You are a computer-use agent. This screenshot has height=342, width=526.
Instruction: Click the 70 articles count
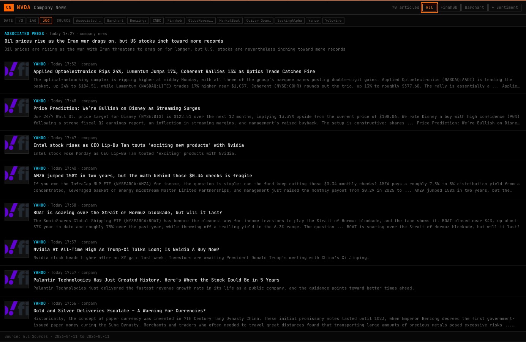coord(406,7)
